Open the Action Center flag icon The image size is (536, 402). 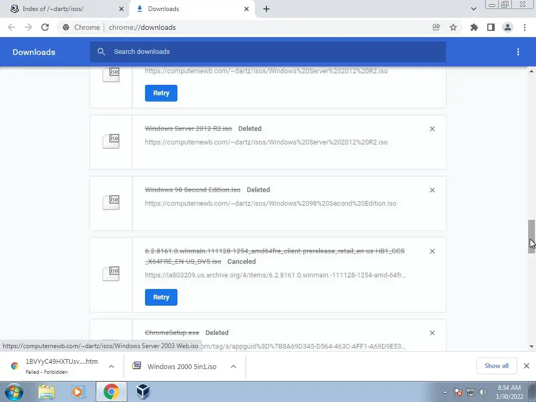point(458,392)
